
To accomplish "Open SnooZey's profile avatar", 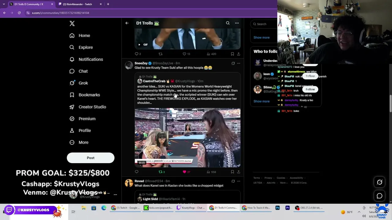I will [x=129, y=65].
